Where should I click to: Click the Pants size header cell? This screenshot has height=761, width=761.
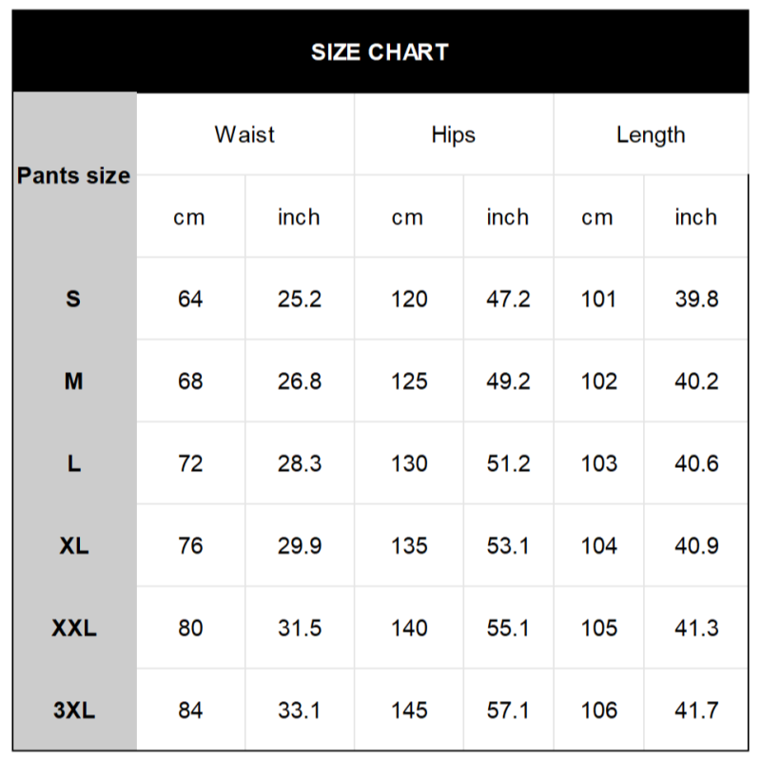tap(74, 176)
